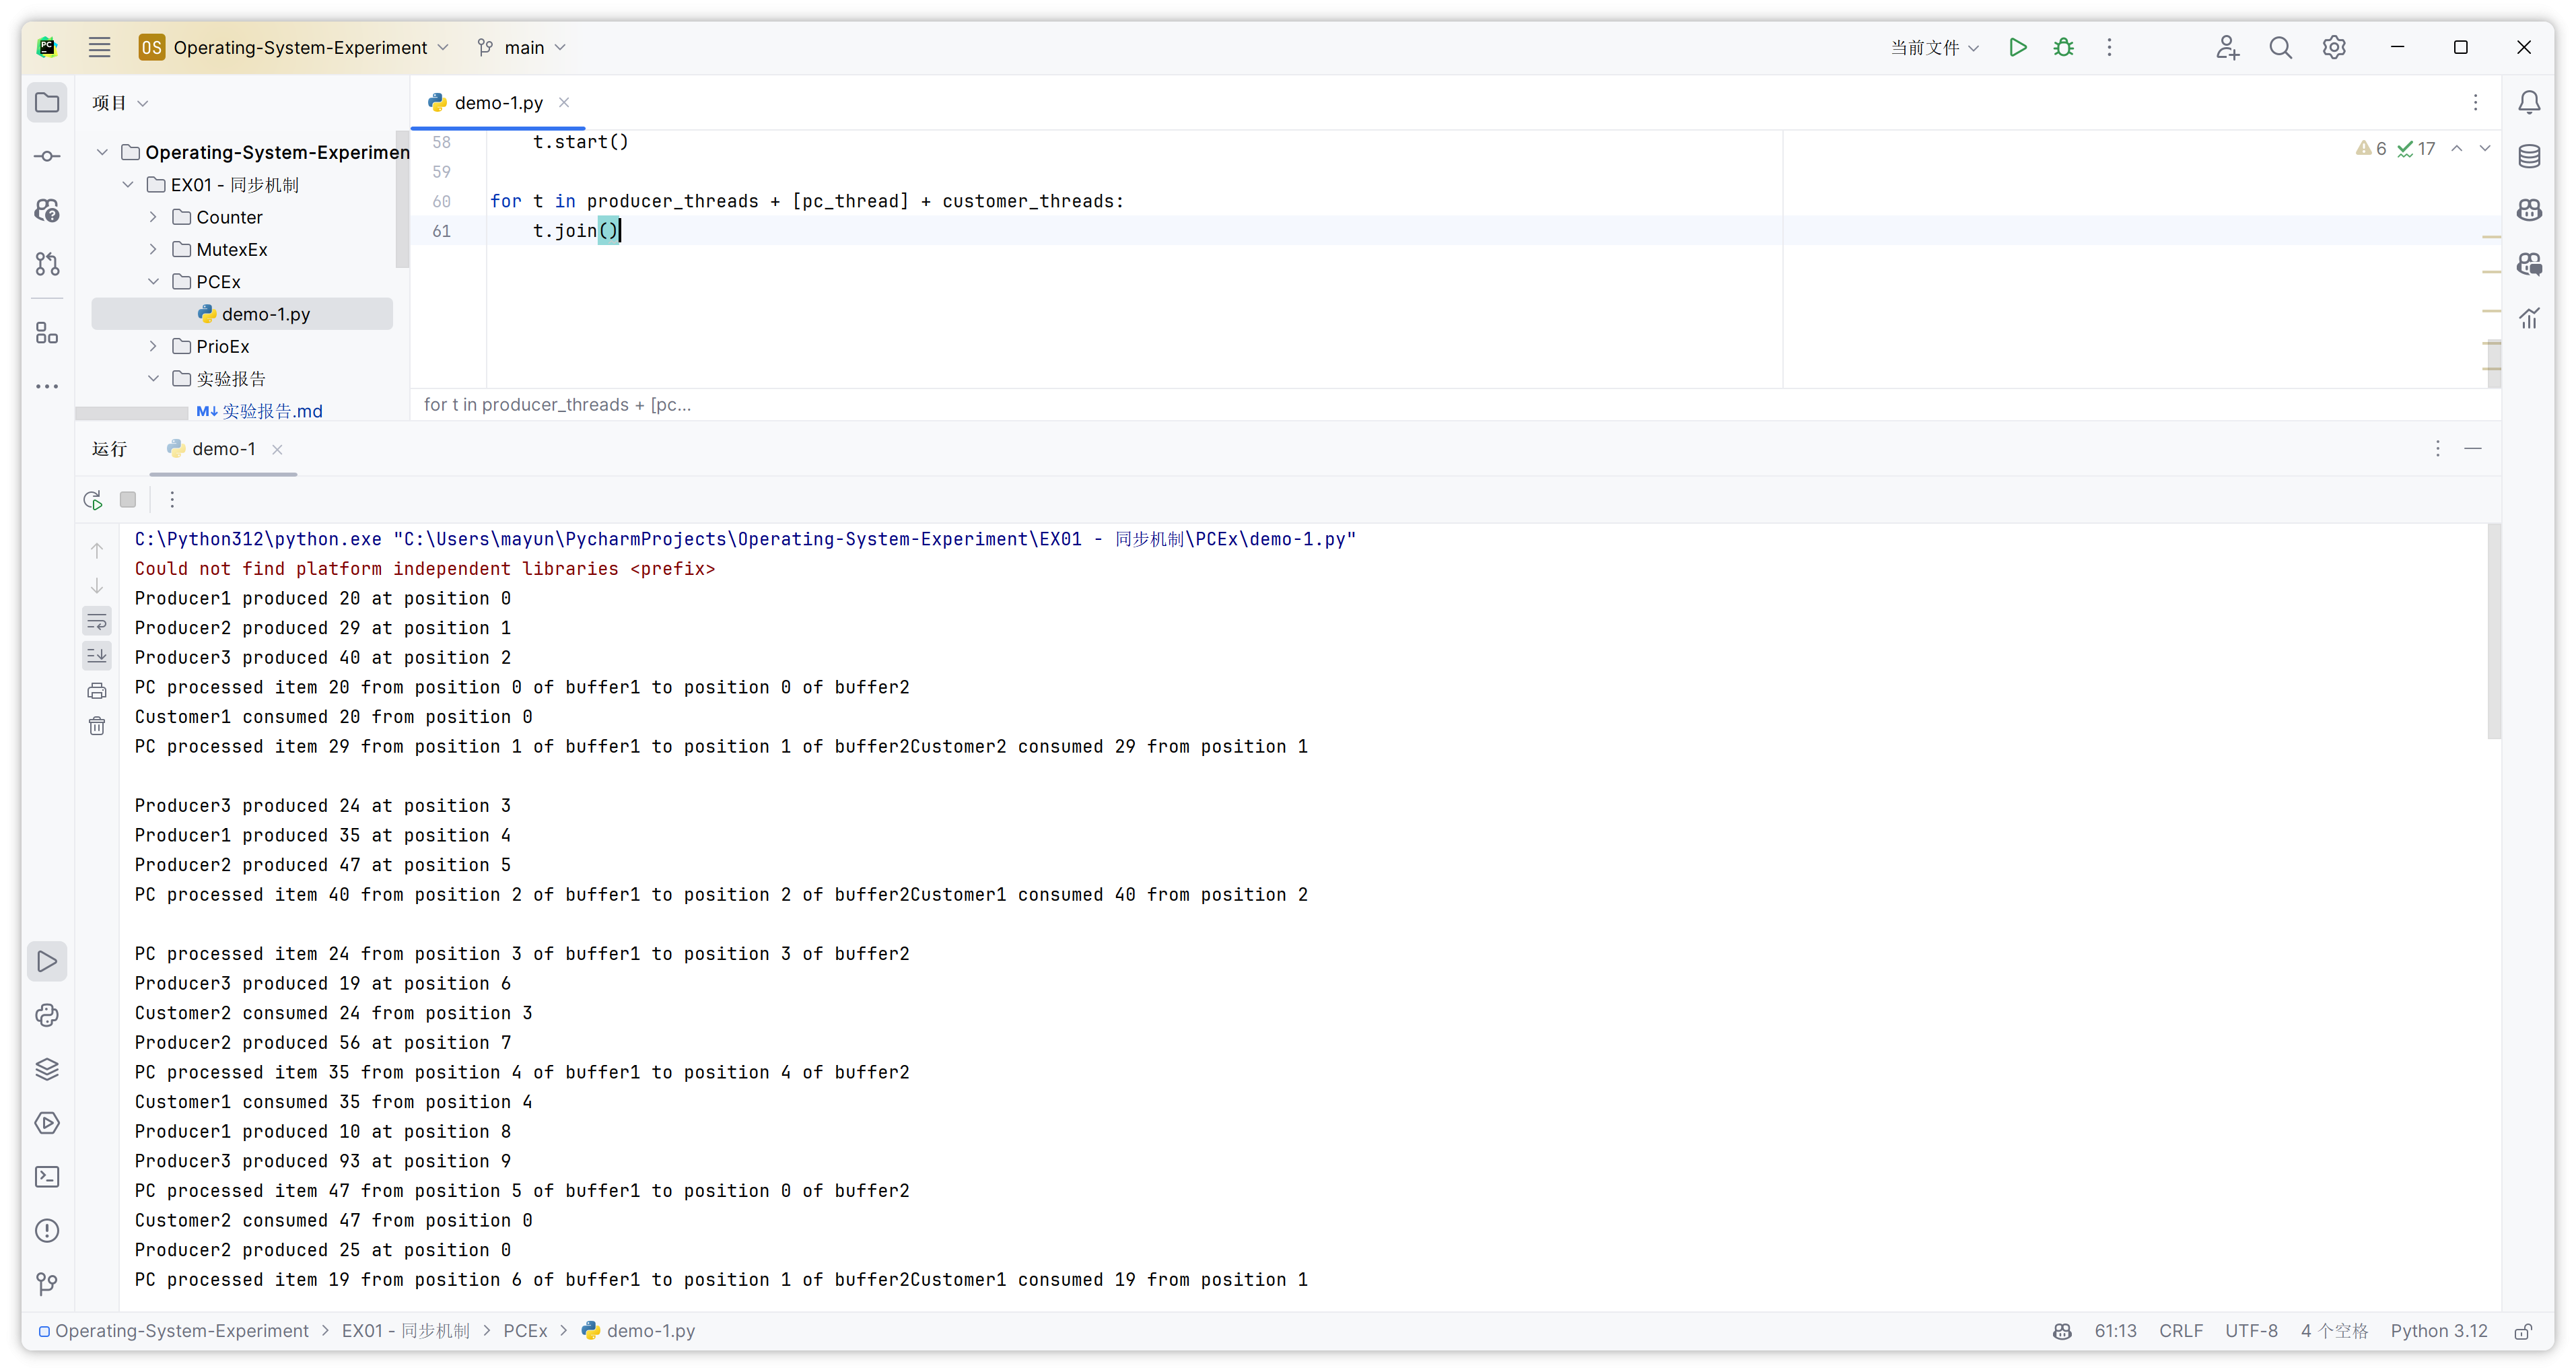Toggle soft-wrap in the run console

(x=97, y=622)
